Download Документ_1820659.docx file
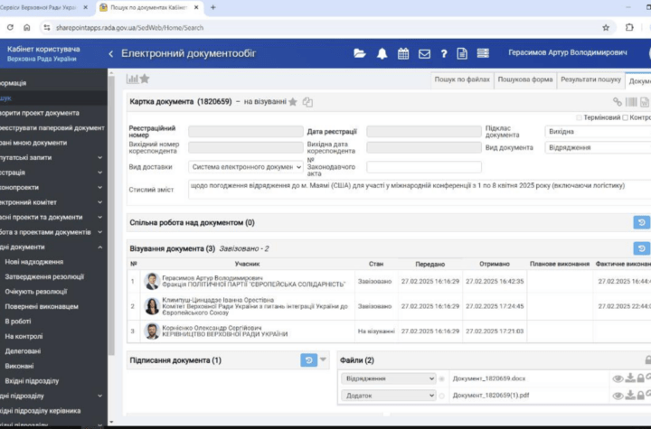Screen dimensions: 651x429 coord(630,378)
